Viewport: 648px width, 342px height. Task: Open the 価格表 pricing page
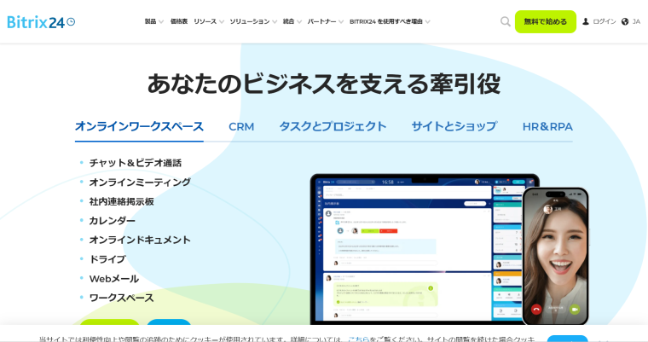(x=179, y=21)
